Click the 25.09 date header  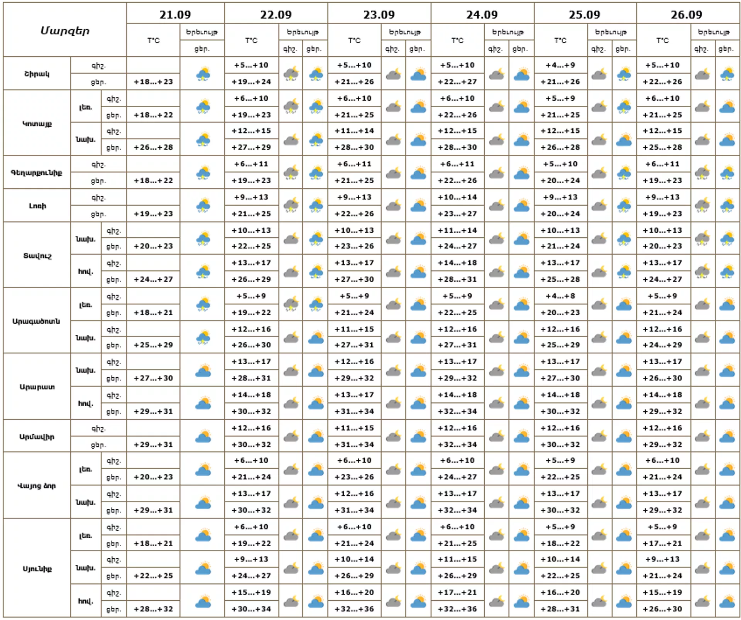pyautogui.click(x=585, y=15)
